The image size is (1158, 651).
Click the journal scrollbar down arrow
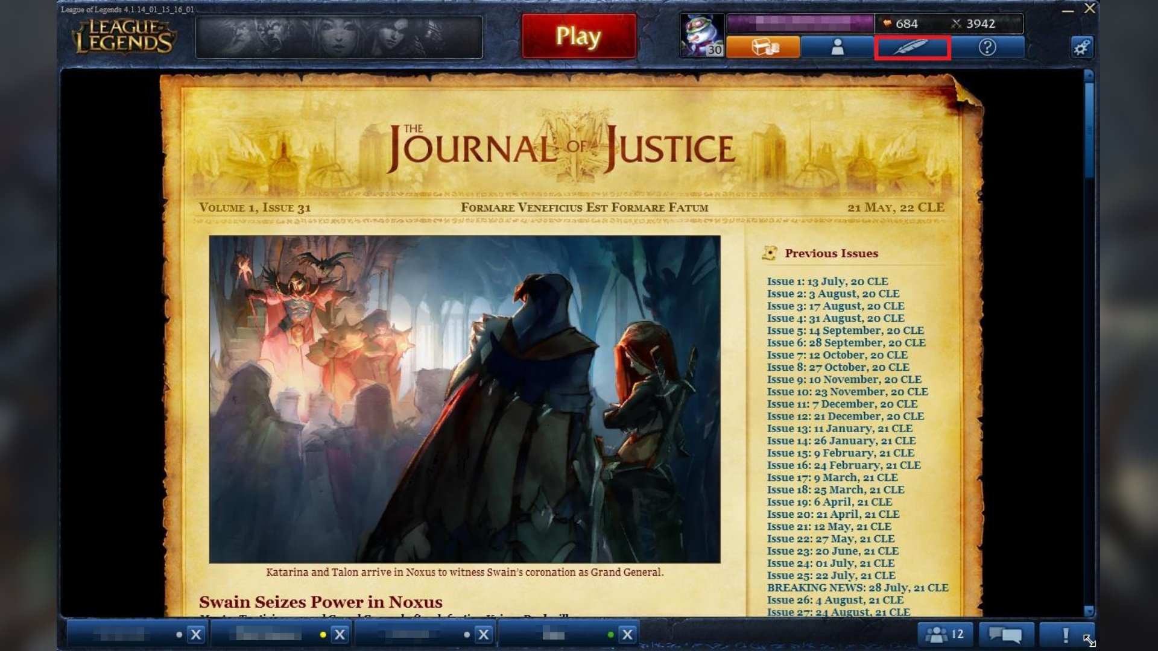[1089, 611]
